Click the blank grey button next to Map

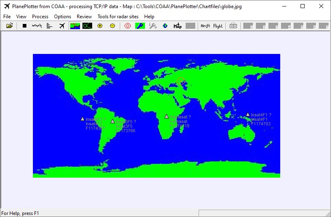click(x=190, y=26)
